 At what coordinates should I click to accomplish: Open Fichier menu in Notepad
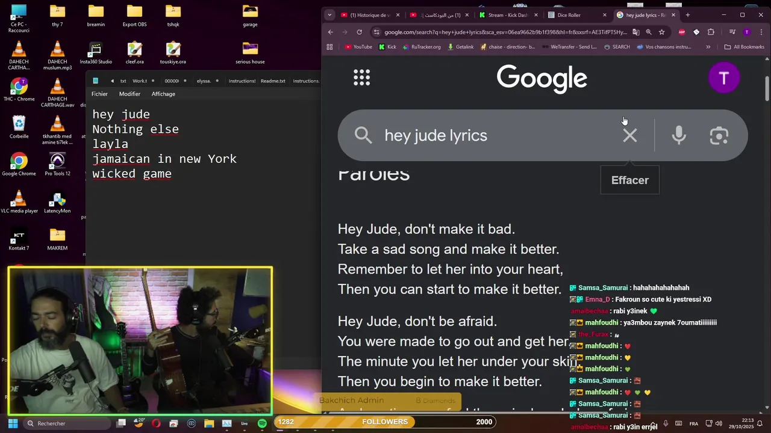pos(99,94)
